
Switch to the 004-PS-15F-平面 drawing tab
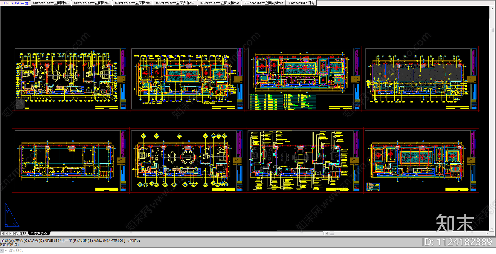pos(15,3)
